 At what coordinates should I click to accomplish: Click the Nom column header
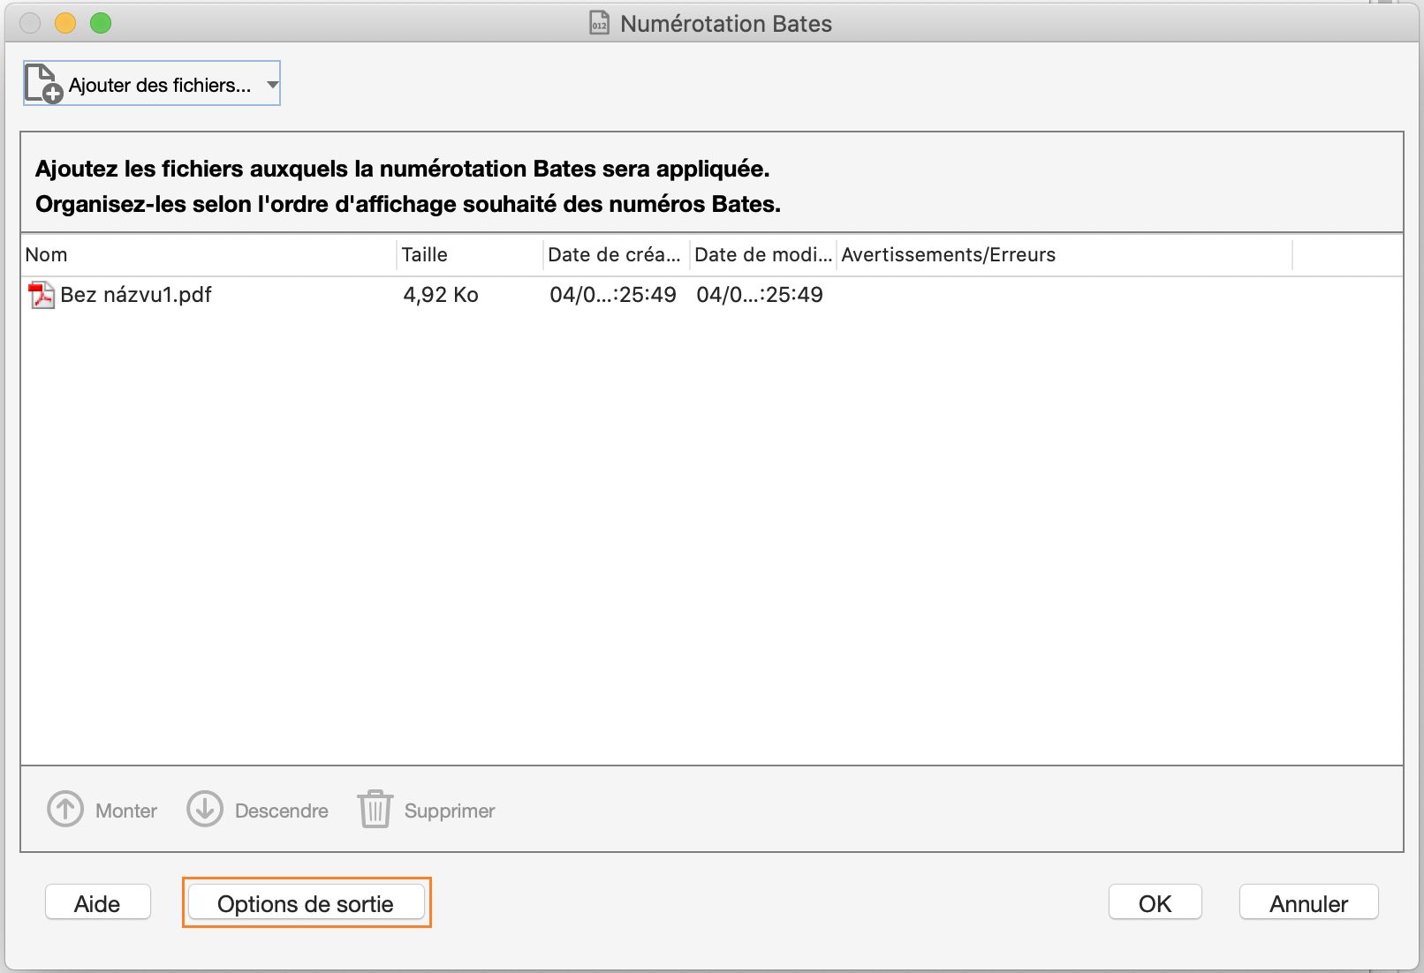pos(46,255)
